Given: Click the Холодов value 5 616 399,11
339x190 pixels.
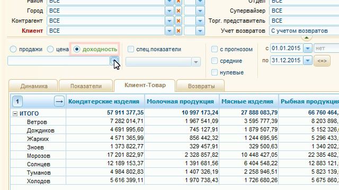Looking at the screenshot, I should pos(127,180).
